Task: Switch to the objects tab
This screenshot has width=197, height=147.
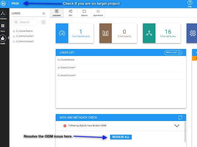Action: pos(84,13)
